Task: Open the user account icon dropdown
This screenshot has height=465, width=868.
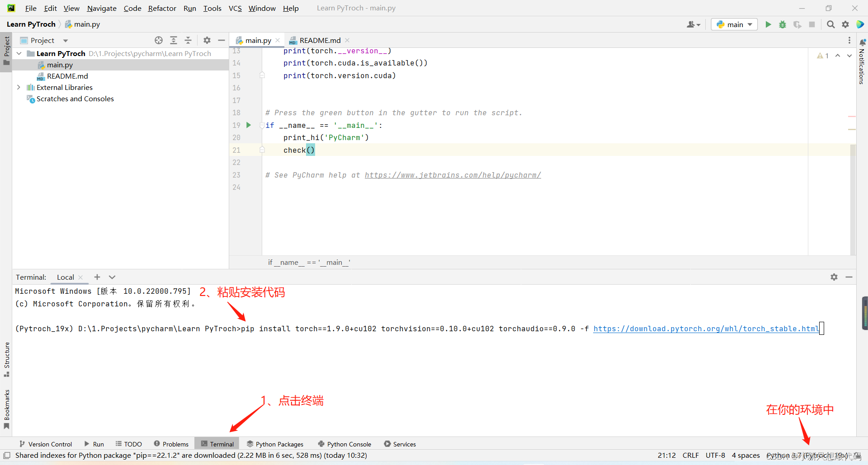Action: (693, 24)
